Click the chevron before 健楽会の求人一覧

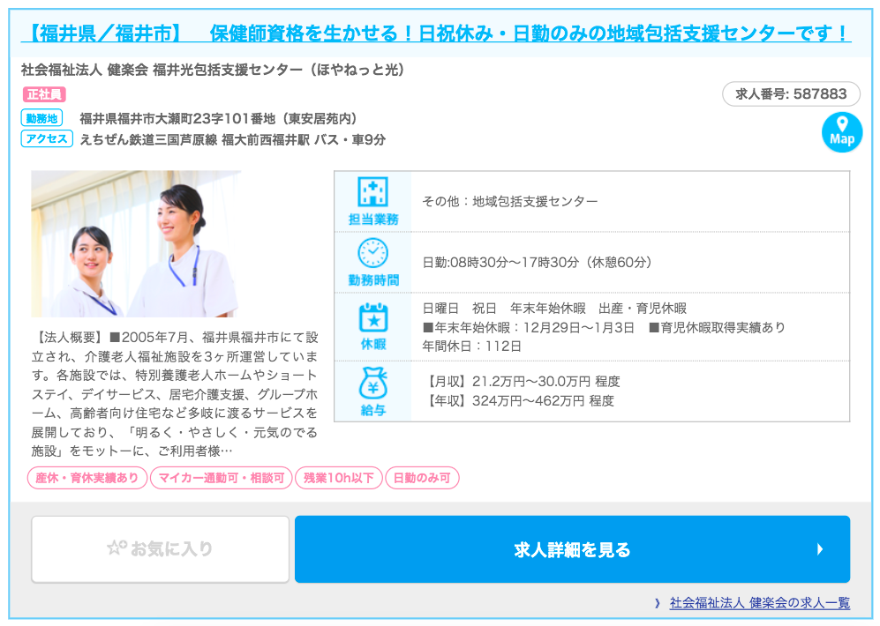[x=658, y=603]
